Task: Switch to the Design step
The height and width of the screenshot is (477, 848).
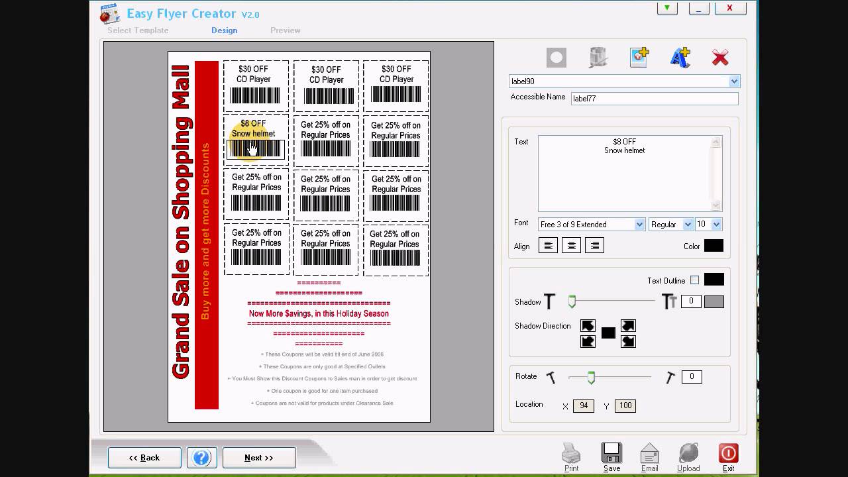Action: (x=224, y=30)
